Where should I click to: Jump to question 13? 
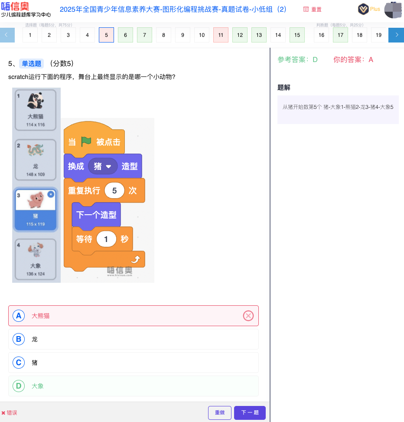[259, 35]
